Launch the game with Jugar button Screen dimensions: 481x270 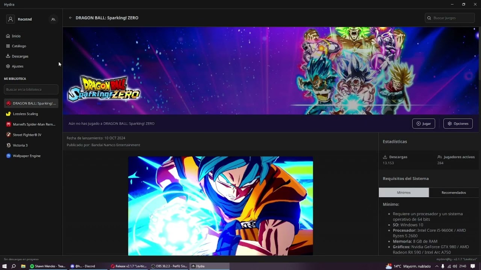point(424,124)
